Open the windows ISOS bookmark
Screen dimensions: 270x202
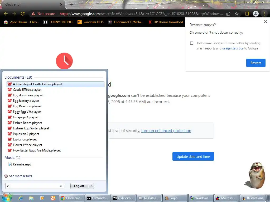click(91, 22)
